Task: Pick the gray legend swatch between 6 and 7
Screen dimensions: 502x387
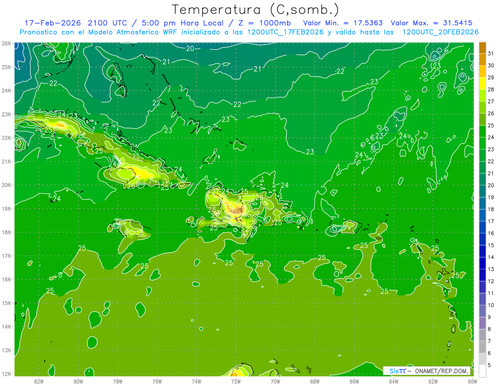Action: click(x=482, y=347)
